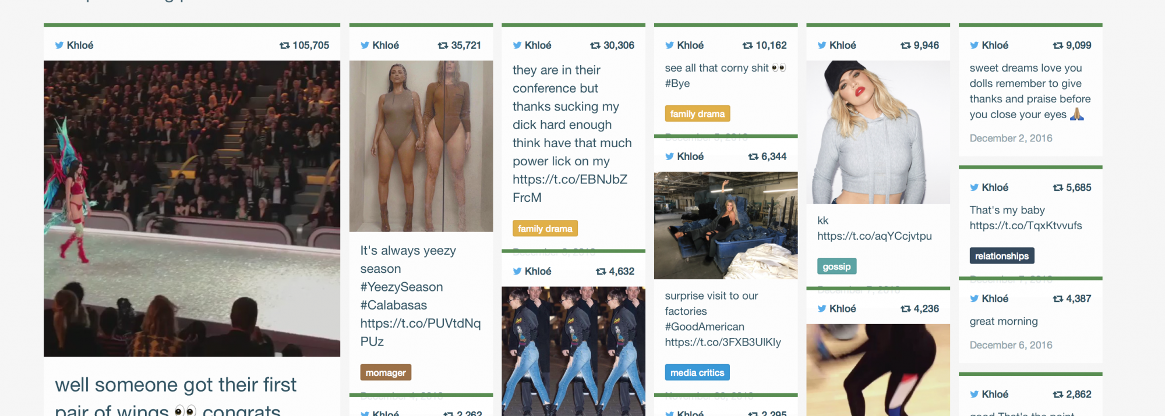Select the gossip tag
Viewport: 1165px width, 416px height.
pyautogui.click(x=836, y=266)
